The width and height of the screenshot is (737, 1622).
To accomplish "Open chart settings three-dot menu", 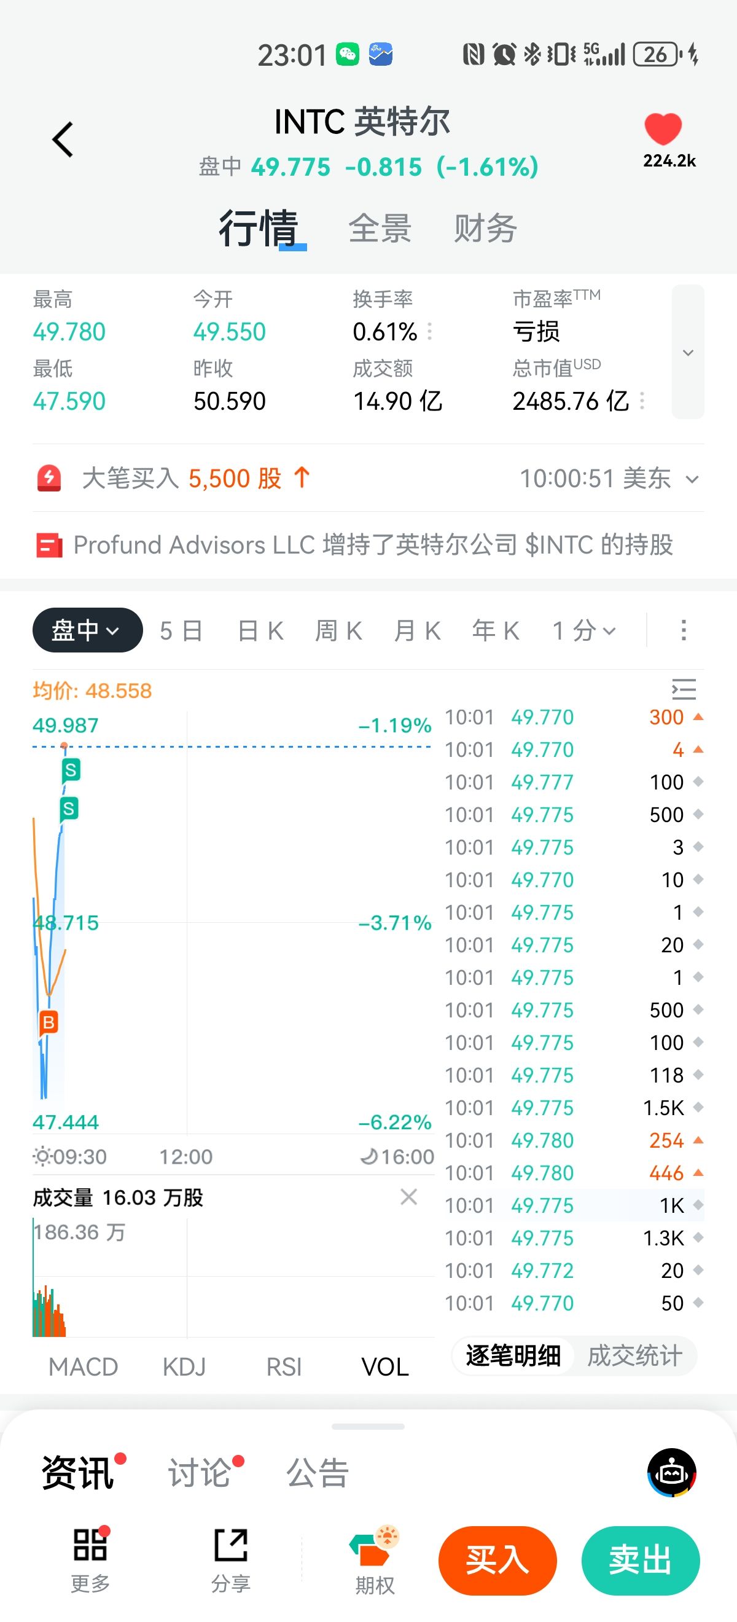I will 684,630.
